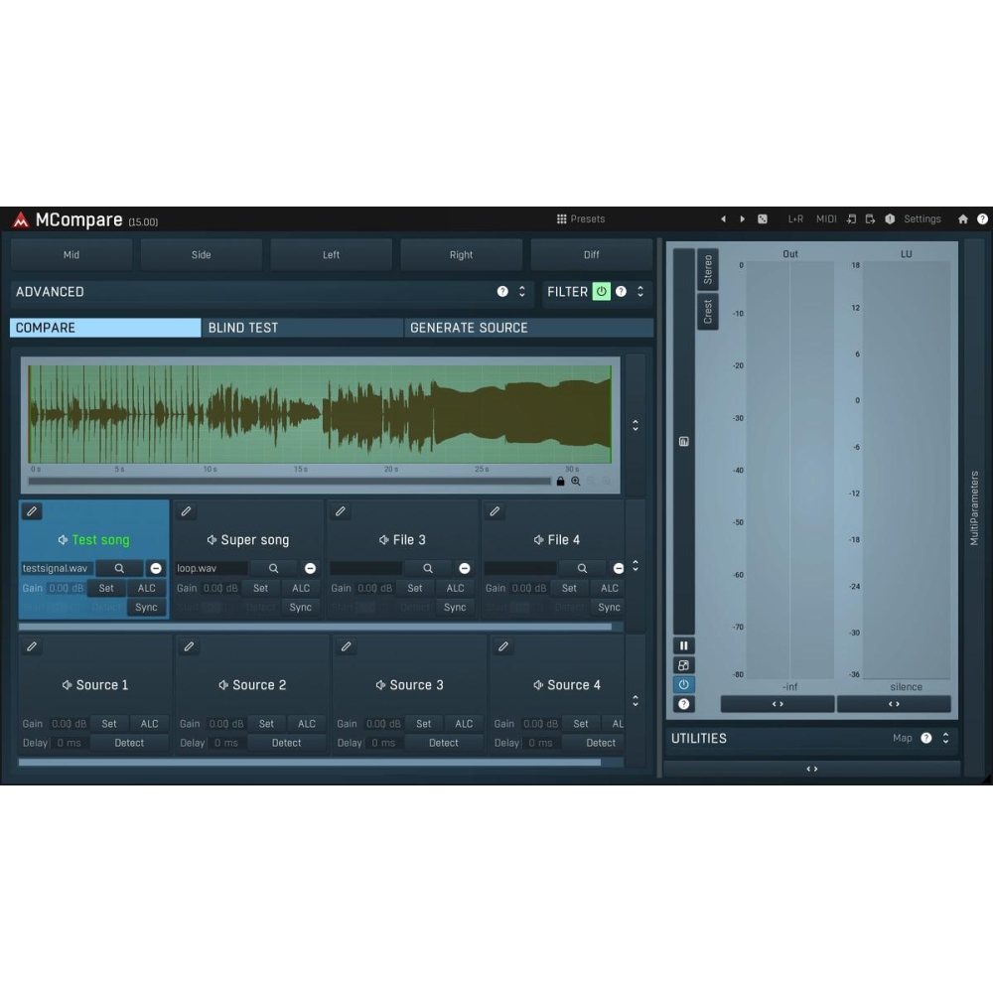This screenshot has width=993, height=993.
Task: Expand the UTILITIES options chevron
Action: (944, 738)
